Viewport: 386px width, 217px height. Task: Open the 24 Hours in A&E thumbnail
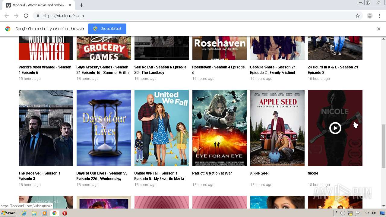click(335, 48)
